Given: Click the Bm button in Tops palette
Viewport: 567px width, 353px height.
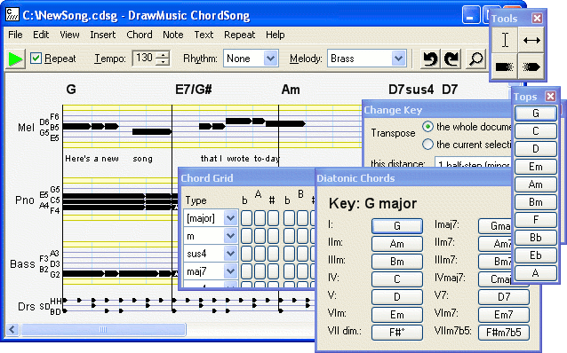Looking at the screenshot, I should click(x=536, y=201).
